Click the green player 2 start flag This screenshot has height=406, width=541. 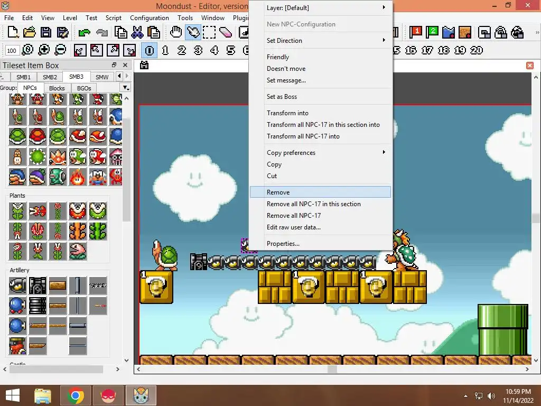[432, 32]
